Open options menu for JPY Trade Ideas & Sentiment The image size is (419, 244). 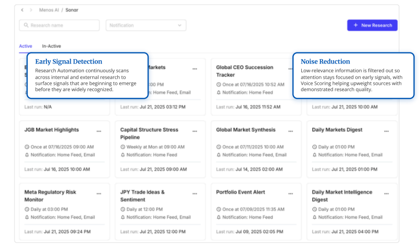tap(194, 194)
